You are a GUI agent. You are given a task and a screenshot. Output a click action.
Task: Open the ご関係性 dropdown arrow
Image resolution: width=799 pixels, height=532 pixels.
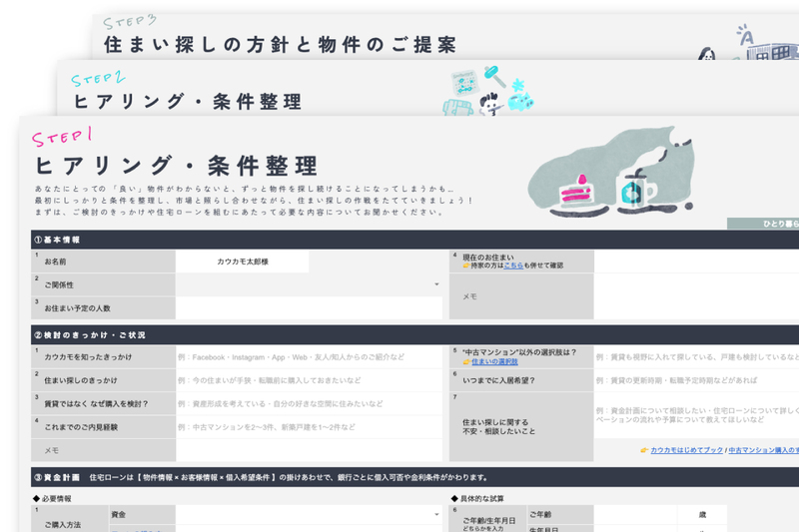pos(436,284)
